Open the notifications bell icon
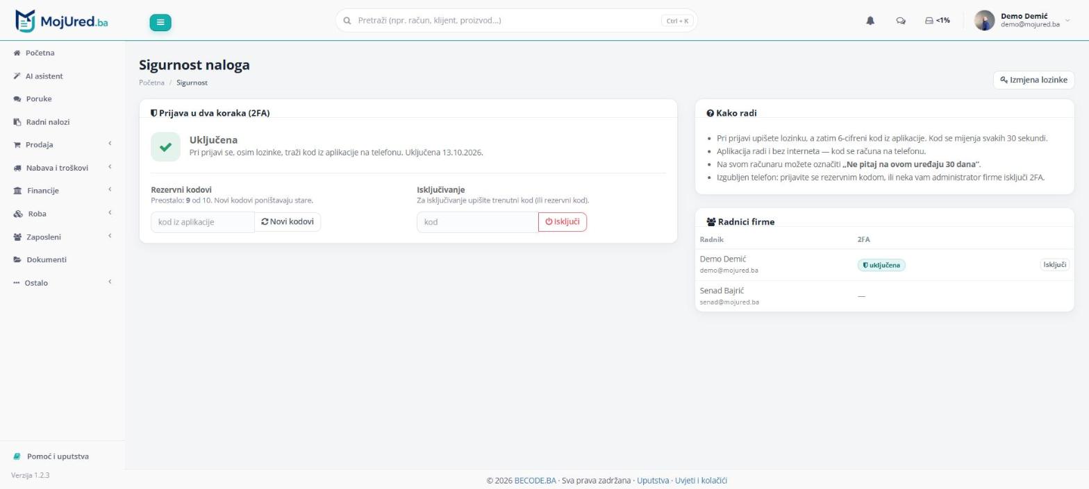Image resolution: width=1089 pixels, height=489 pixels. tap(870, 21)
